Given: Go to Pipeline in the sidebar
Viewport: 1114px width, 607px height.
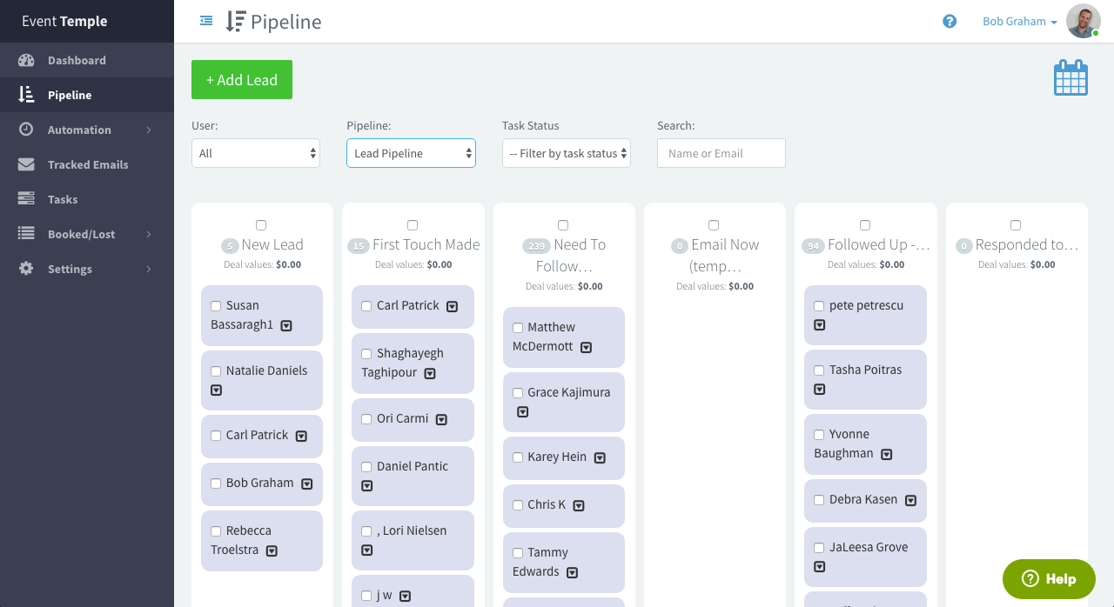Looking at the screenshot, I should [x=70, y=95].
